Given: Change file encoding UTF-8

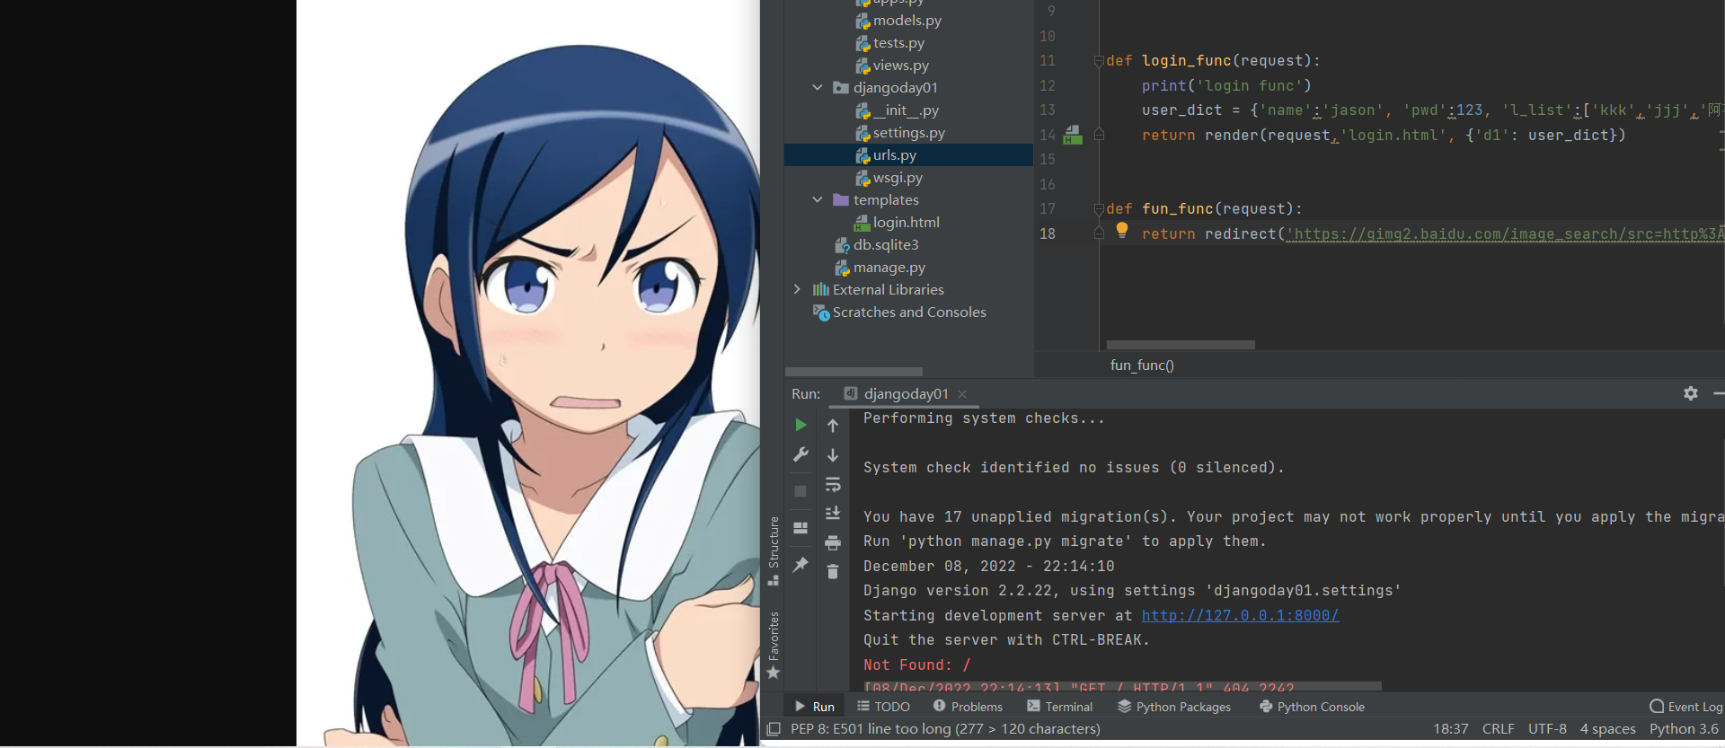Looking at the screenshot, I should point(1547,729).
